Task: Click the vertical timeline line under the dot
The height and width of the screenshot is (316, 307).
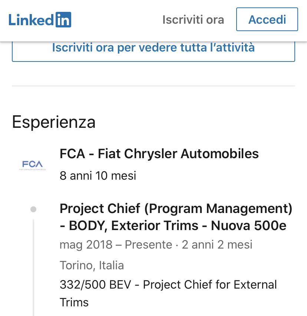Action: click(x=33, y=267)
